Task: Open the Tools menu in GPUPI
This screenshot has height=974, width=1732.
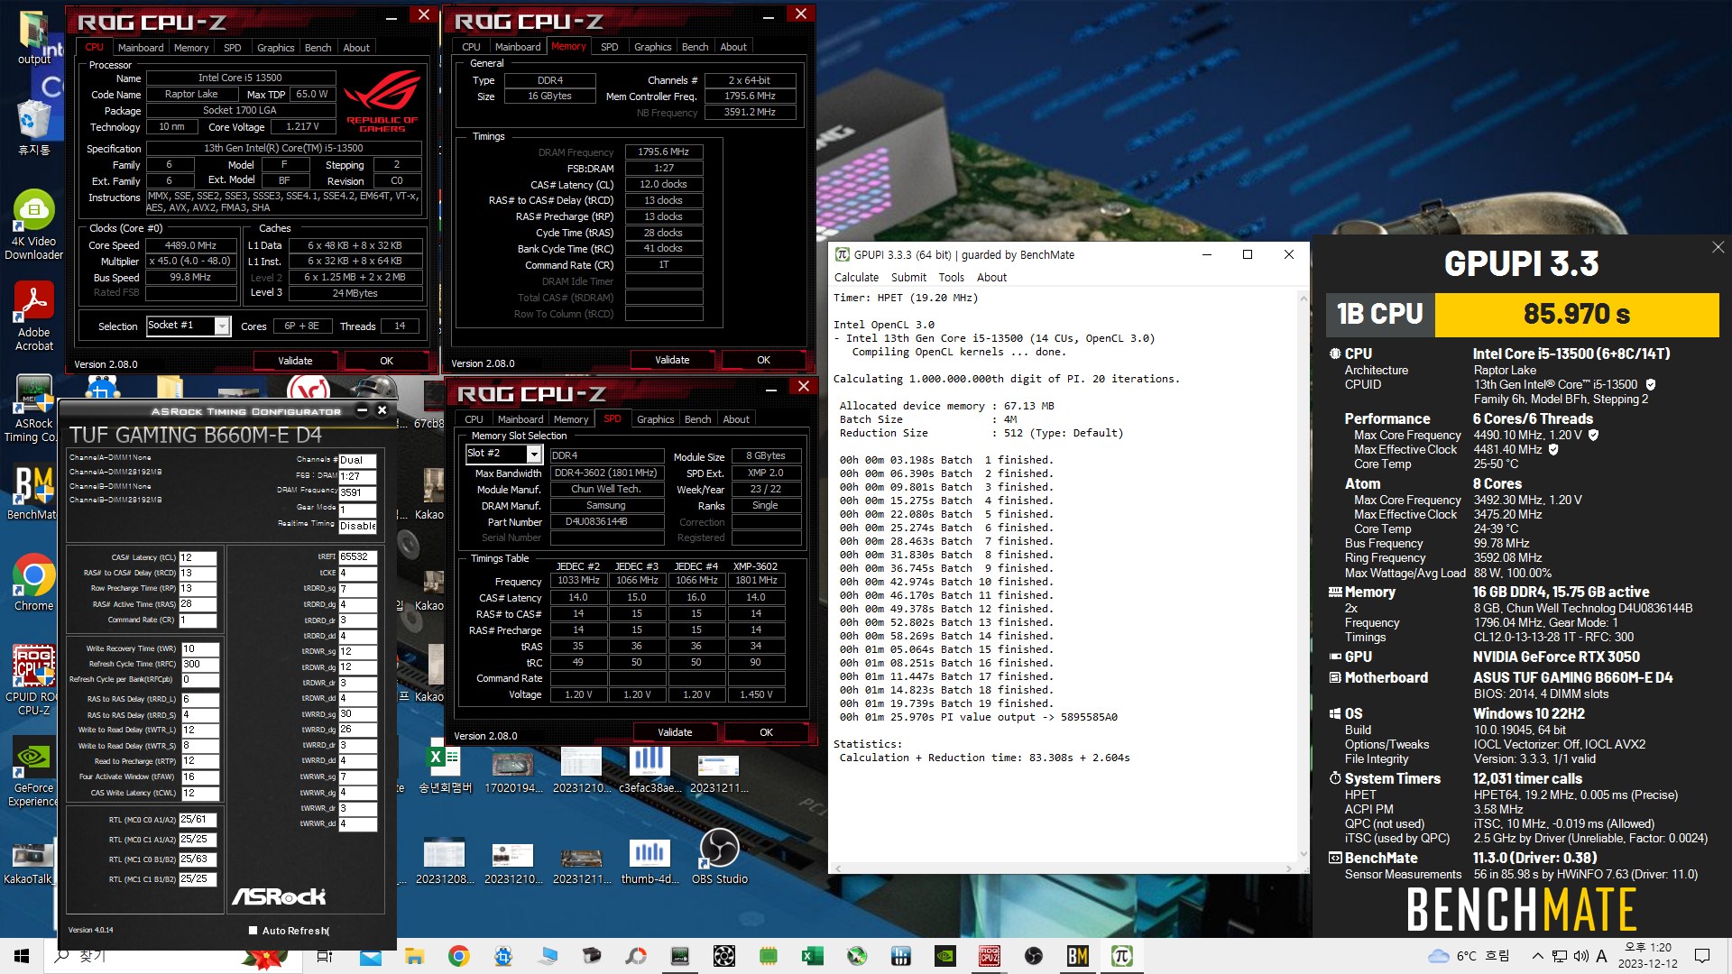Action: (951, 278)
